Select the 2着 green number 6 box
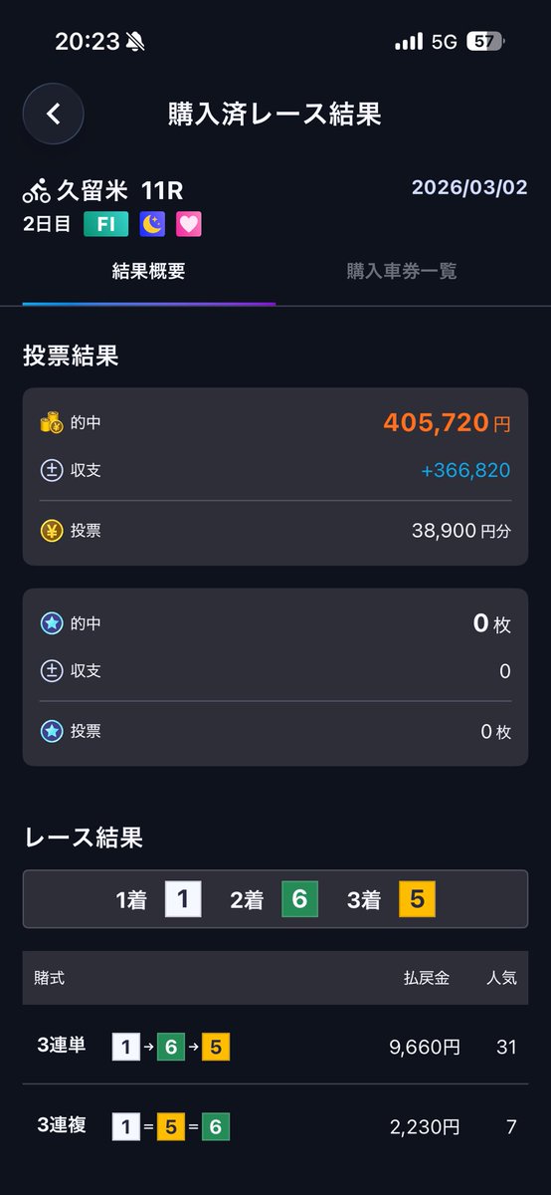This screenshot has height=1195, width=551. (x=299, y=899)
